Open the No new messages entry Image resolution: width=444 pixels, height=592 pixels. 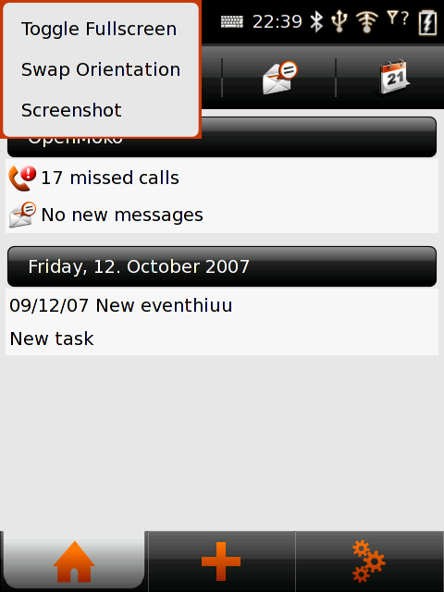coord(222,215)
